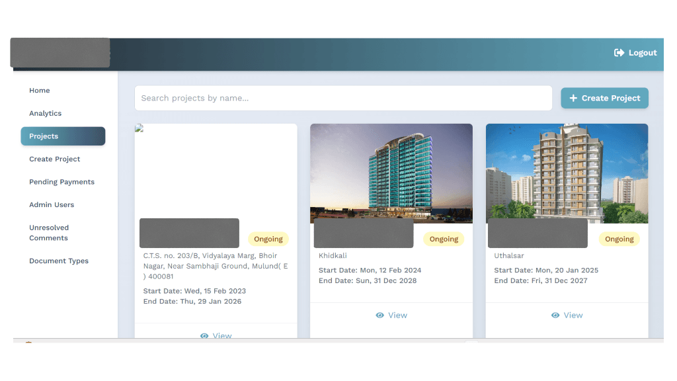
Task: View the Khidkali project
Action: pyautogui.click(x=397, y=316)
